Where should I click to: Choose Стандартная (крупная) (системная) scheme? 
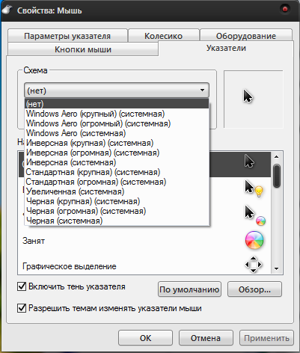pyautogui.click(x=117, y=172)
